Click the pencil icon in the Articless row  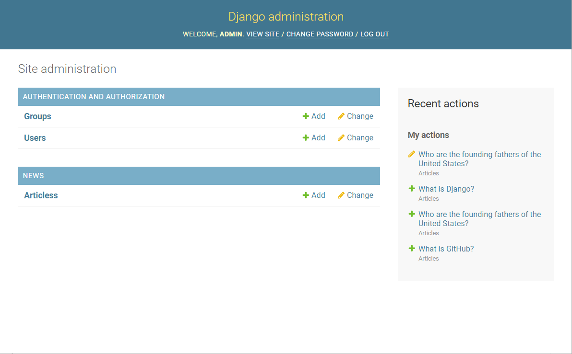pos(341,195)
